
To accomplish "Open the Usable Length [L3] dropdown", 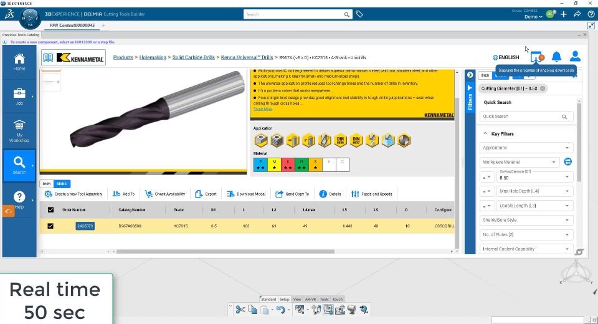I will [534, 206].
